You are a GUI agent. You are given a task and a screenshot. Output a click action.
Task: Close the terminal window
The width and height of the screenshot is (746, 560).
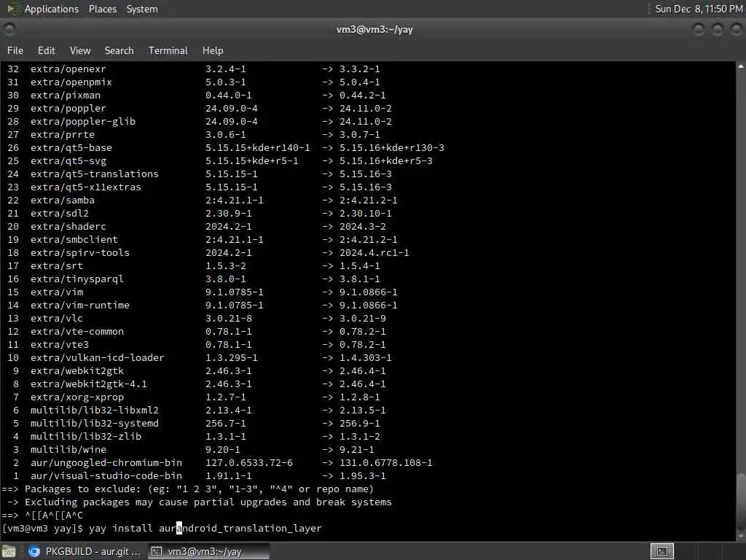[736, 29]
